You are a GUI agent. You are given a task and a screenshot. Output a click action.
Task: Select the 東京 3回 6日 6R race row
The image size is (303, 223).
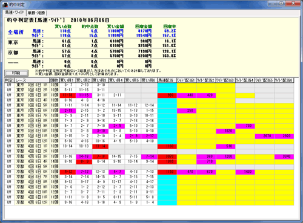click(149, 111)
